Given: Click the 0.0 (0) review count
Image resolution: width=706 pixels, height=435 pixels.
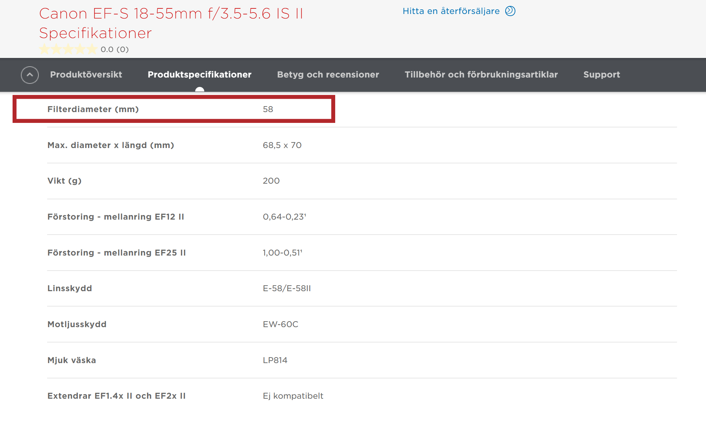Looking at the screenshot, I should pos(115,50).
